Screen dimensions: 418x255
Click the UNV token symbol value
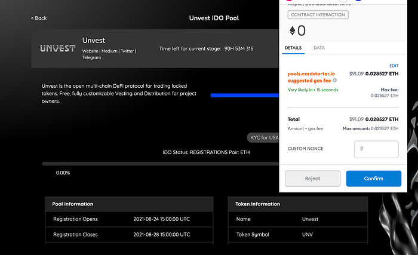[x=308, y=235]
